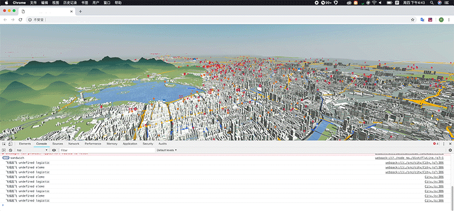The height and width of the screenshot is (211, 454).
Task: Open the Google Translate extension
Action: [x=422, y=20]
